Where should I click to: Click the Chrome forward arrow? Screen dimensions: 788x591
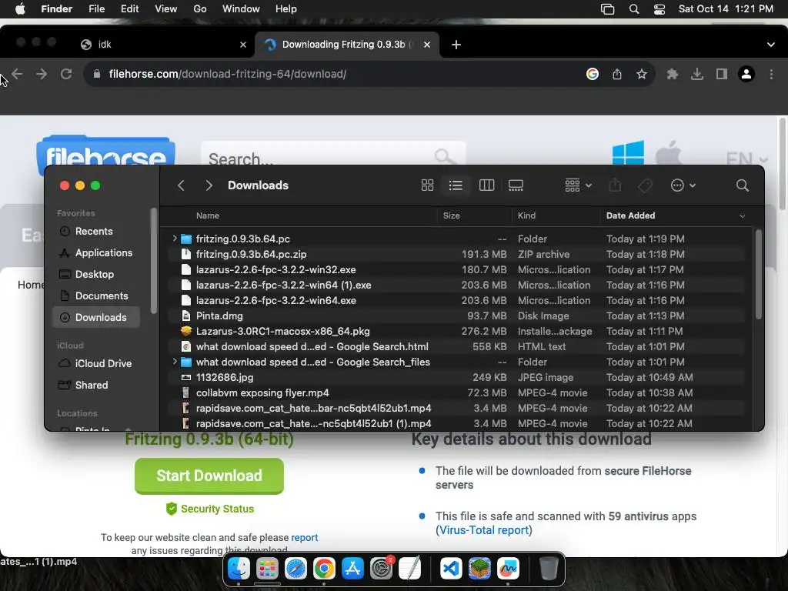(x=42, y=75)
